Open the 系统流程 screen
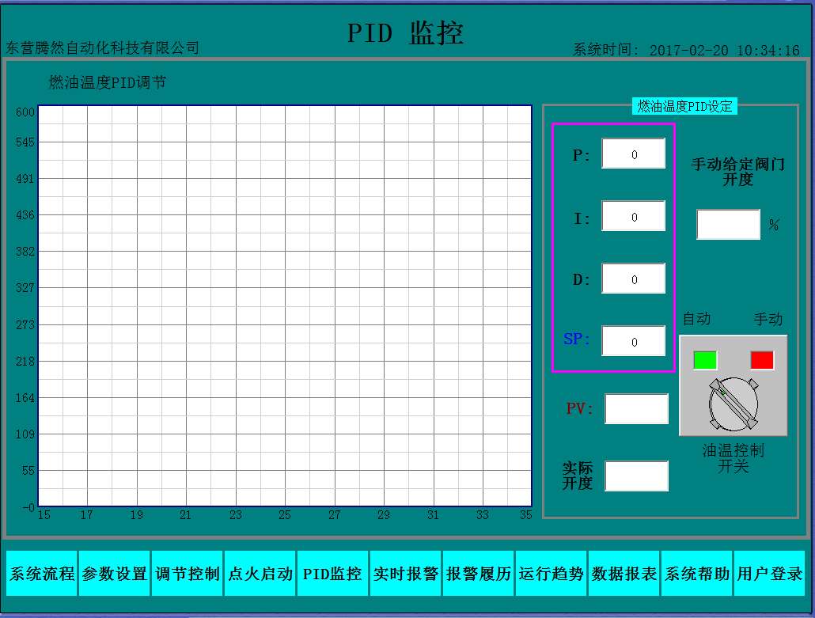This screenshot has height=618, width=815. (42, 574)
